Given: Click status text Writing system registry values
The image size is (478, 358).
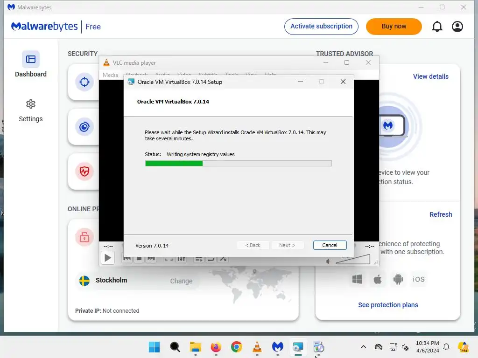Looking at the screenshot, I should tap(201, 154).
